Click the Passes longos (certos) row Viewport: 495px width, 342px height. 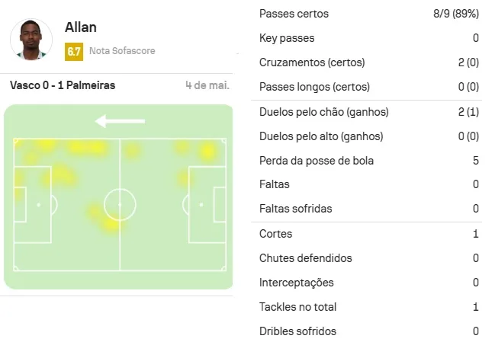(x=368, y=87)
